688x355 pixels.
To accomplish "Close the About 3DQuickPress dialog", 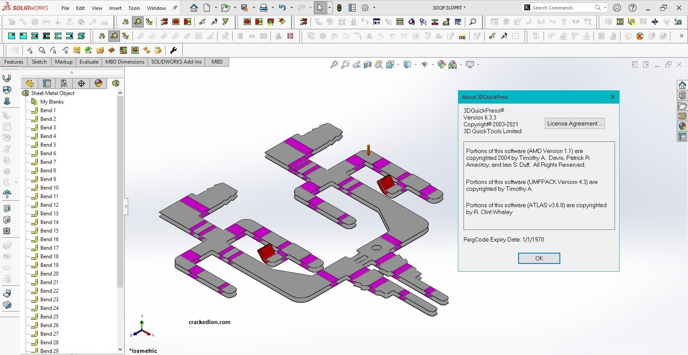I will pos(613,97).
